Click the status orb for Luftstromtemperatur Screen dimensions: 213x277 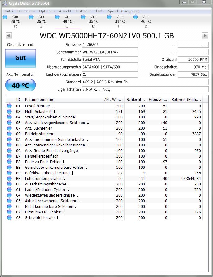pos(9,178)
